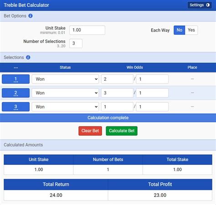Click the red Clear Bet button
This screenshot has height=205, width=216.
90,131
